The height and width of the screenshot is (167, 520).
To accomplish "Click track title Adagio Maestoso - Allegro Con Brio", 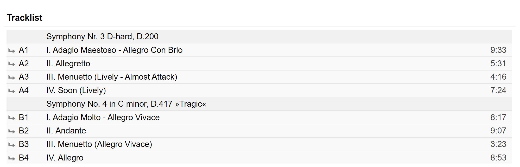I will [114, 50].
